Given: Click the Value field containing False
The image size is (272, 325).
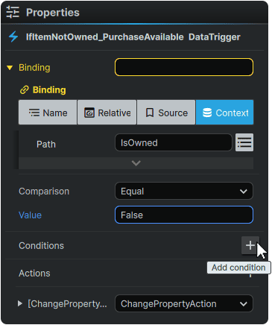Looking at the screenshot, I should point(184,215).
